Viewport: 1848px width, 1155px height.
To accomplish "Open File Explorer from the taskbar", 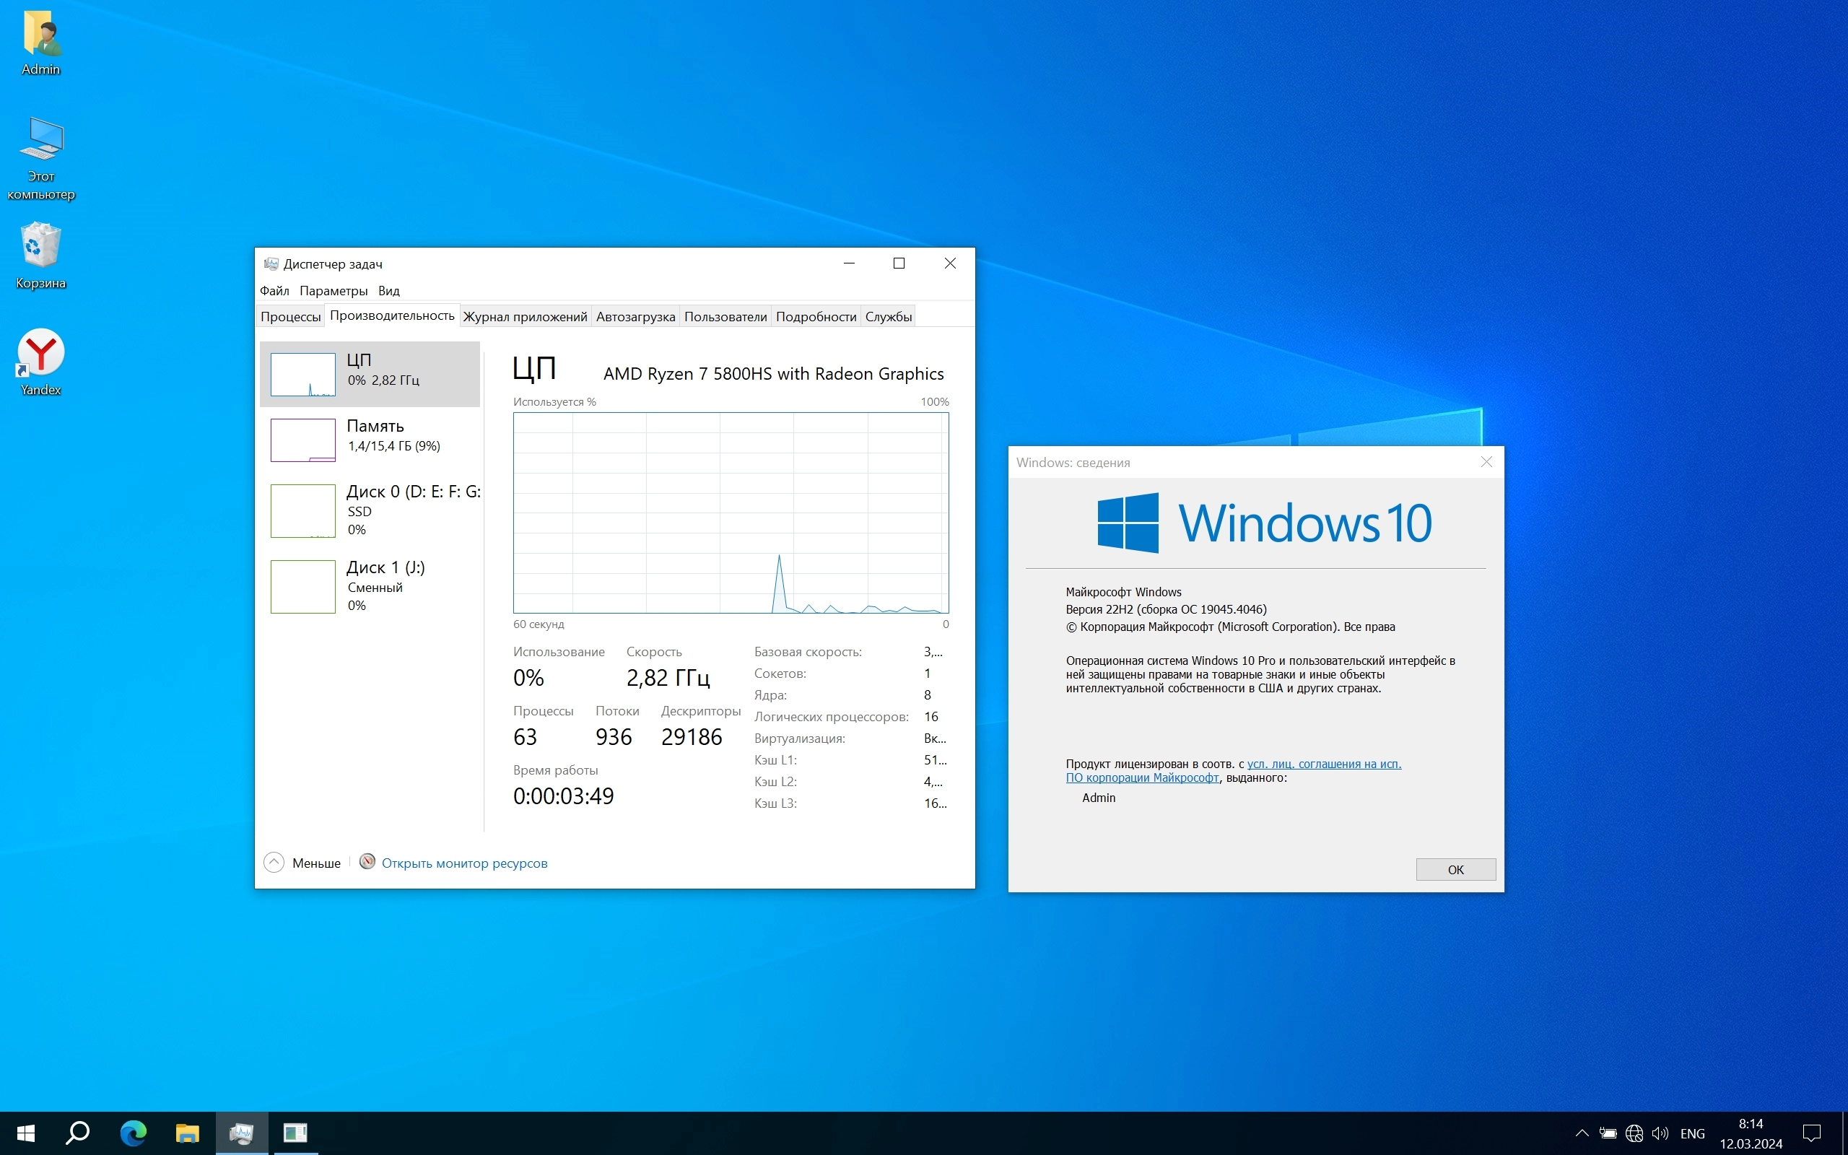I will coord(187,1133).
